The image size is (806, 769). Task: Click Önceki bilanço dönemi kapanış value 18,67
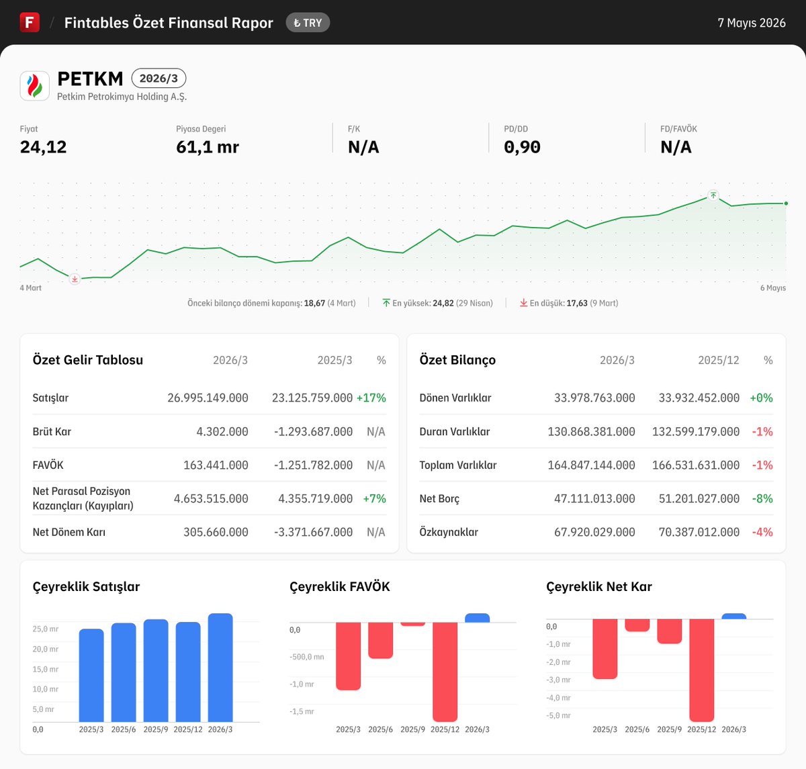click(x=314, y=304)
